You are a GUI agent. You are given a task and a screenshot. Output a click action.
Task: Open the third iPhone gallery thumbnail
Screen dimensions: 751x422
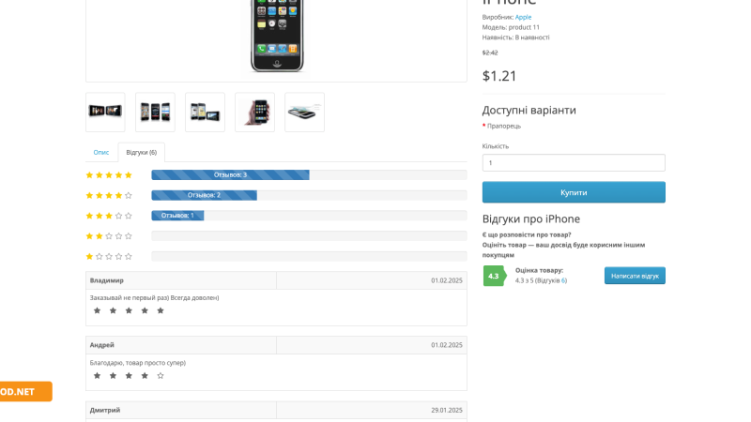205,112
